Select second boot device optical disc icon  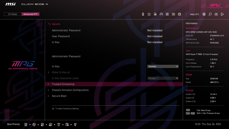click(34, 125)
